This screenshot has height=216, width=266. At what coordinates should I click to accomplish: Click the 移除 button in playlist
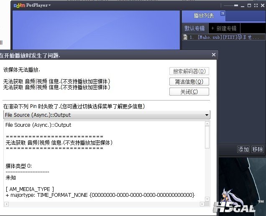258,149
